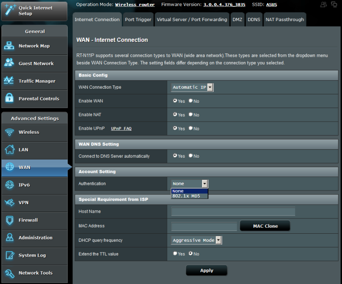Open Virtual Server / Port Forwarding tab
Screen dimensions: 342x284
[192, 20]
